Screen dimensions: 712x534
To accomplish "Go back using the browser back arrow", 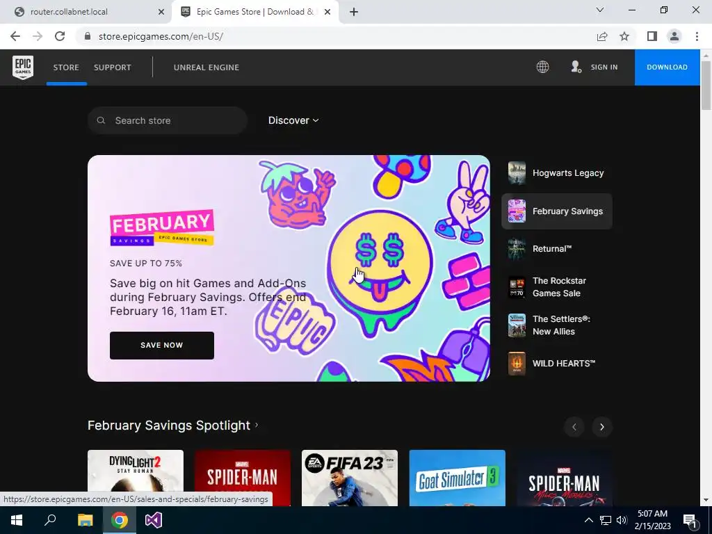I will tap(15, 36).
